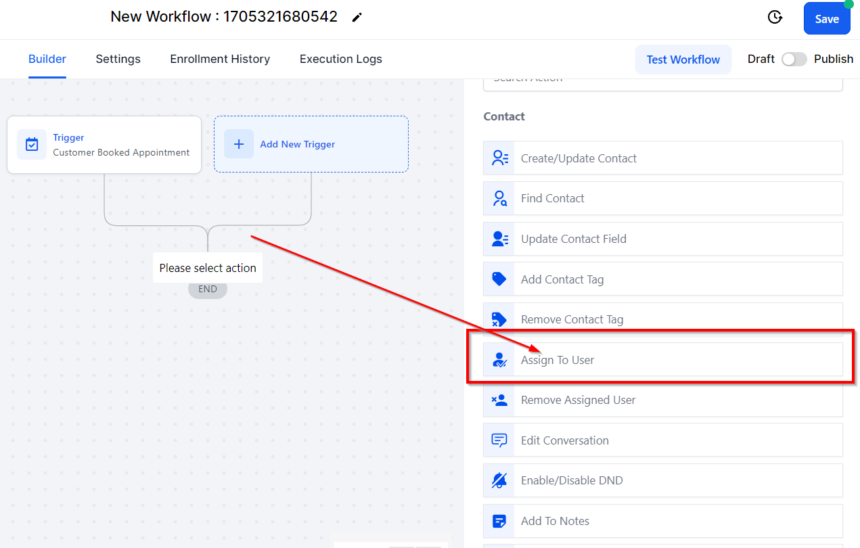Click the Edit Conversation chat icon
This screenshot has width=860, height=548.
click(x=499, y=440)
